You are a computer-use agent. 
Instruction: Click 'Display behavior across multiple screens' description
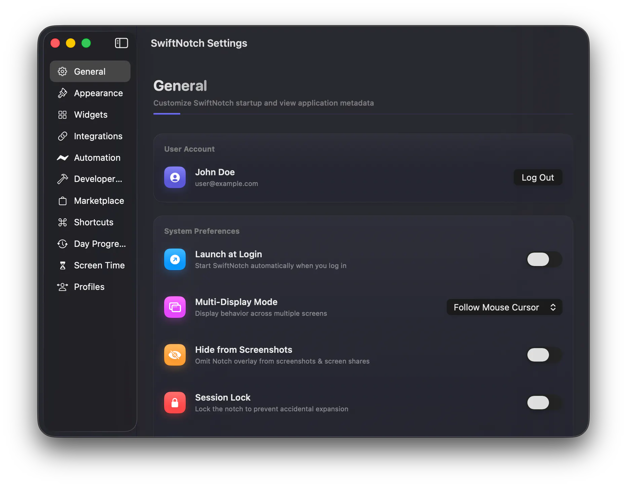tap(261, 313)
